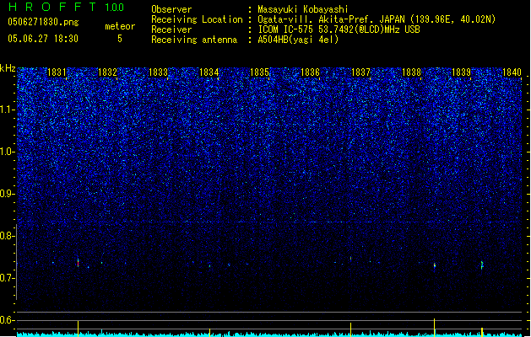Click the 0.7 kHz axis label
This screenshot has height=337, width=531.
coord(7,278)
